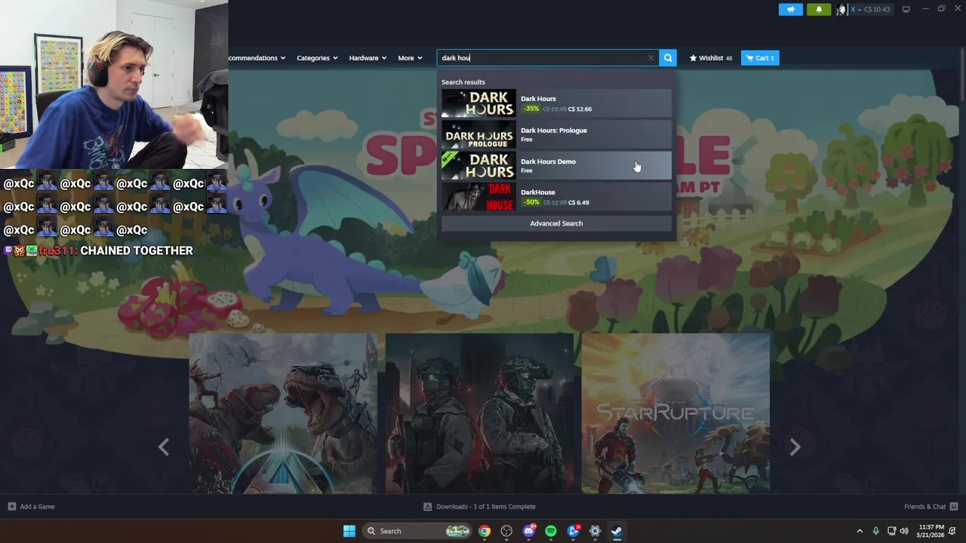
Task: Open the Windows Start menu
Action: (x=349, y=531)
